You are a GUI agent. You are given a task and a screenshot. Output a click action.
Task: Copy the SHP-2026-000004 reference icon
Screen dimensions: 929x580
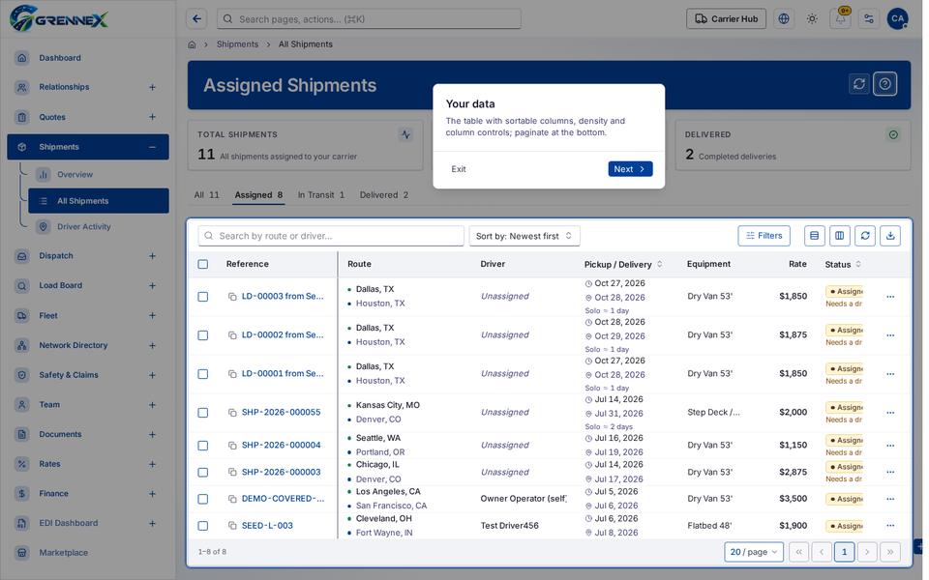click(232, 445)
